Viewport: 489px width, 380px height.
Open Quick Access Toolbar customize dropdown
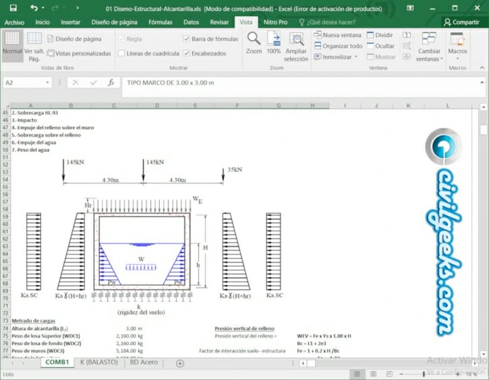click(78, 8)
